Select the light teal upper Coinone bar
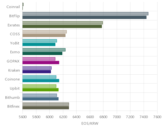162x129 pixels. point(39,77)
